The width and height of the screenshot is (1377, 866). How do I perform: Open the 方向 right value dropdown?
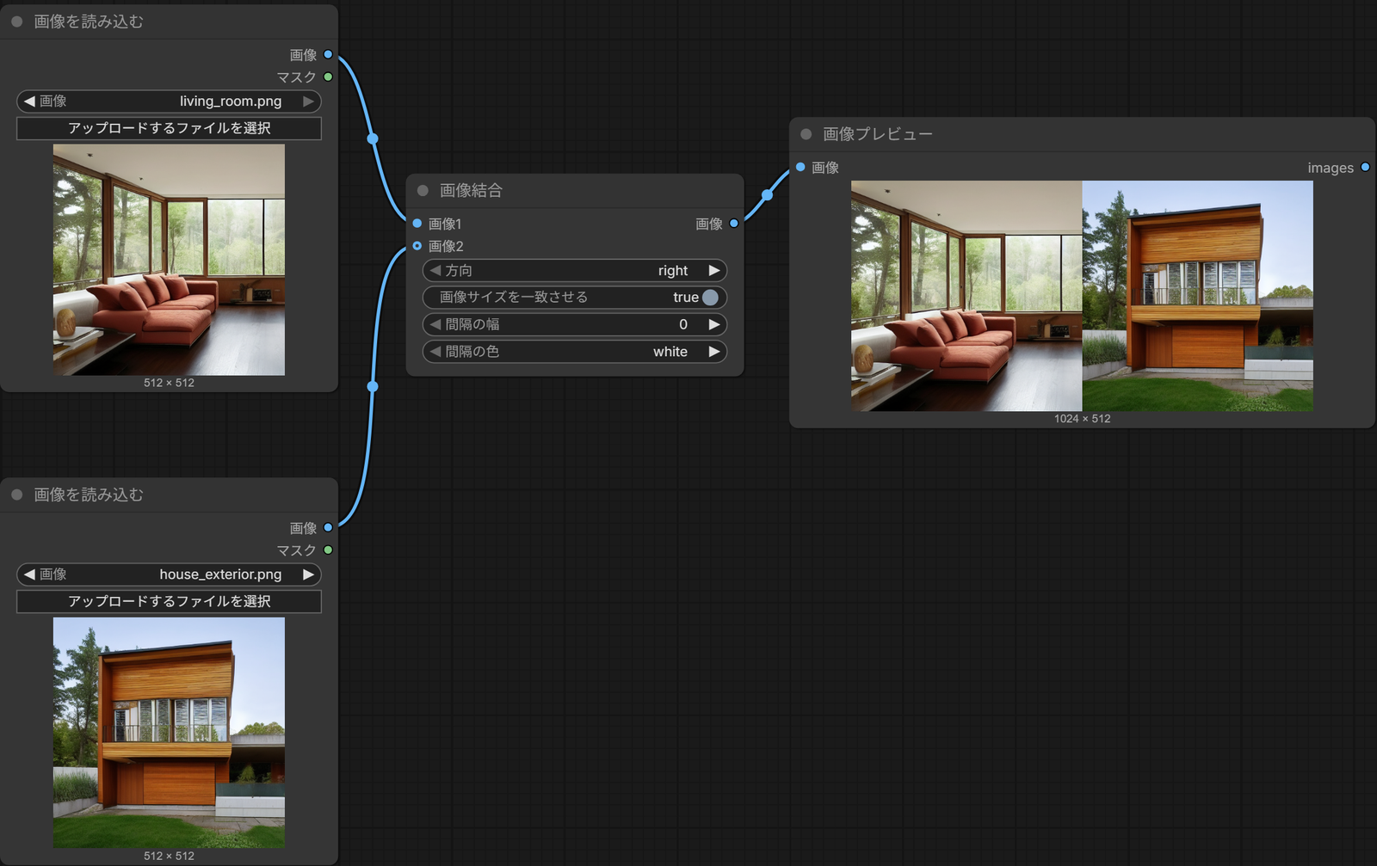coord(575,271)
